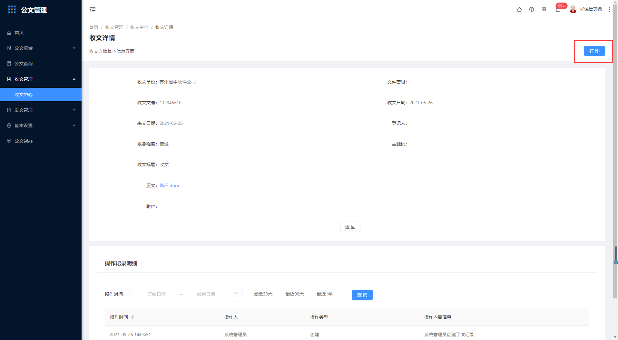The width and height of the screenshot is (618, 340).
Task: Open the home icon in the top bar
Action: 519,9
